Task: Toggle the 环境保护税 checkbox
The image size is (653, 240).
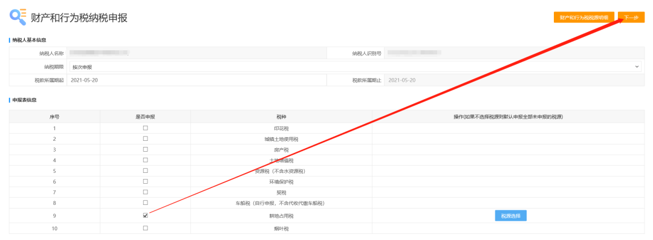Action: coord(145,181)
